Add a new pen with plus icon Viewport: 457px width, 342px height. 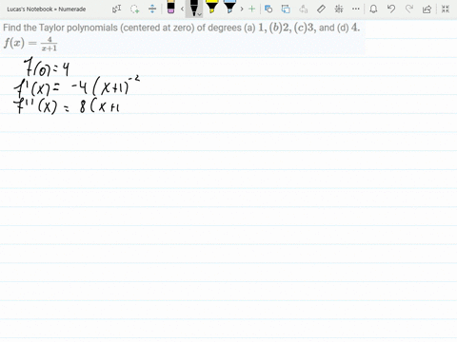pyautogui.click(x=251, y=9)
